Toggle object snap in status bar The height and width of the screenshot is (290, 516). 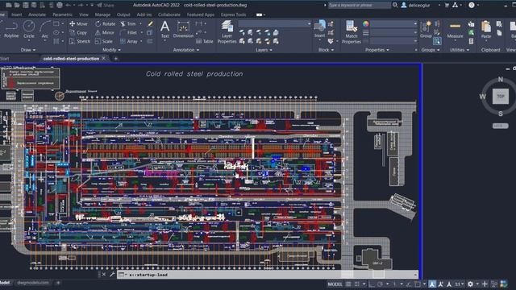click(x=418, y=284)
